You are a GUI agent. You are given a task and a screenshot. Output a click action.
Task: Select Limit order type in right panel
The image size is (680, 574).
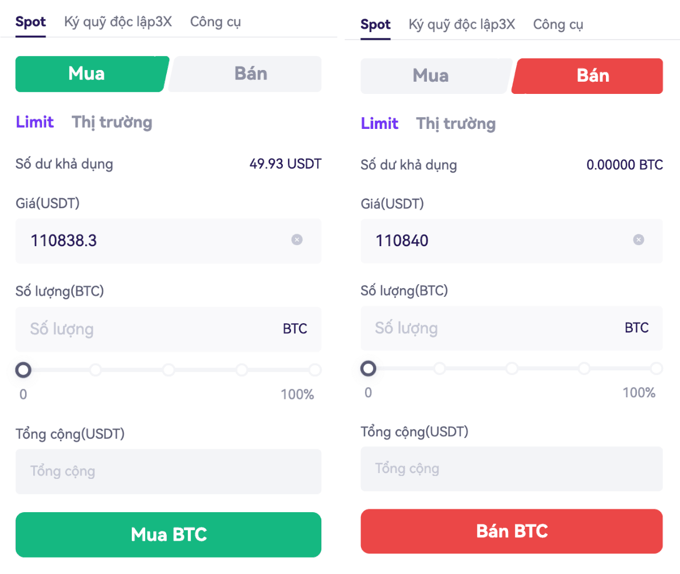380,124
